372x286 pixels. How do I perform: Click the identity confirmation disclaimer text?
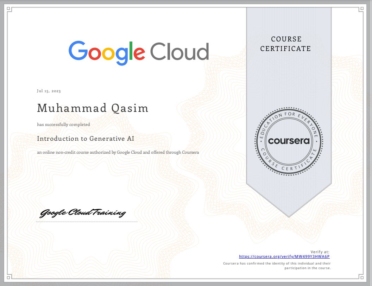pos(277,265)
